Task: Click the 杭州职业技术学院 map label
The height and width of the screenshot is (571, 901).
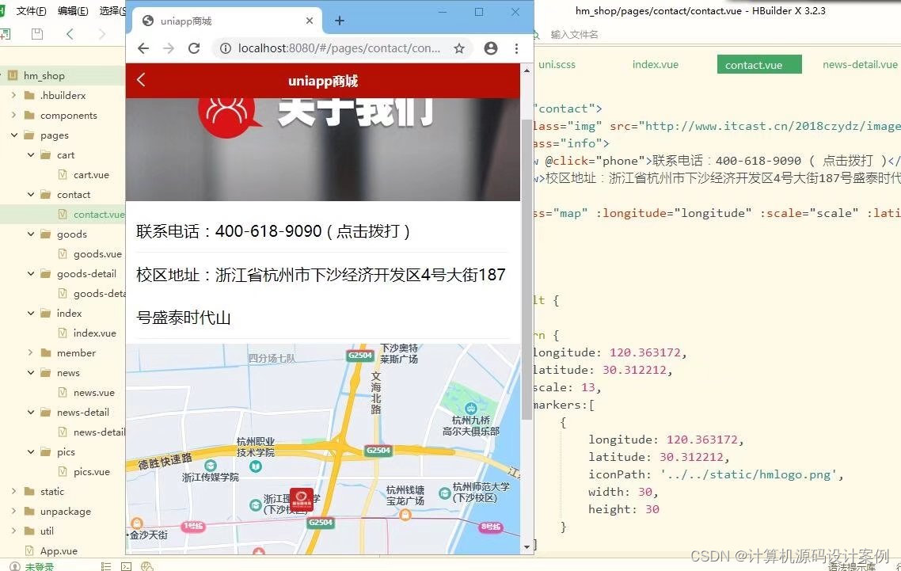Action: click(x=256, y=447)
